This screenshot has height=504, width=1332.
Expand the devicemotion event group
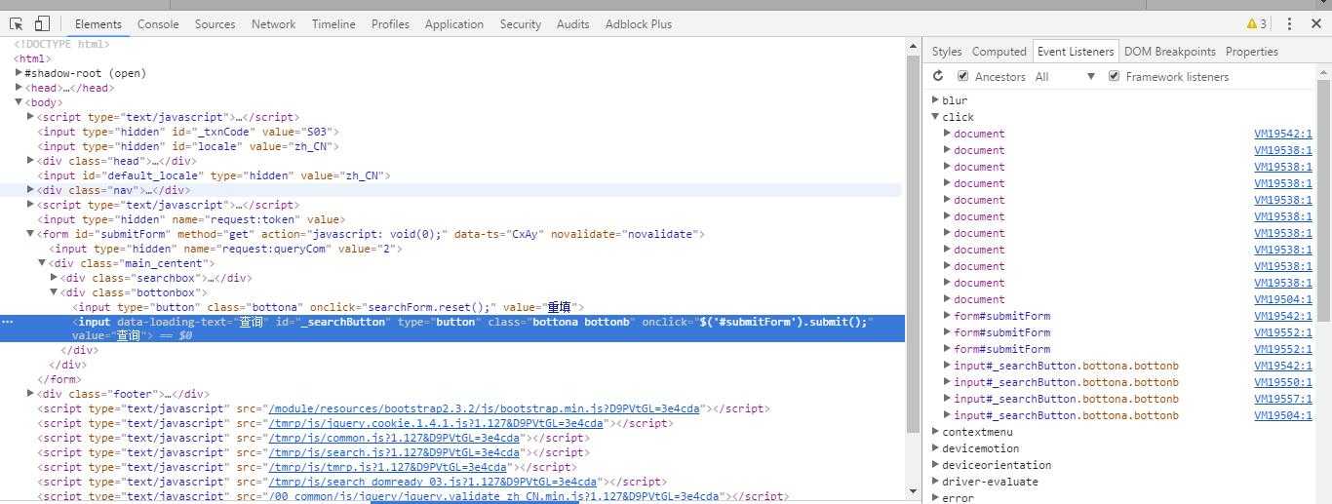click(935, 447)
